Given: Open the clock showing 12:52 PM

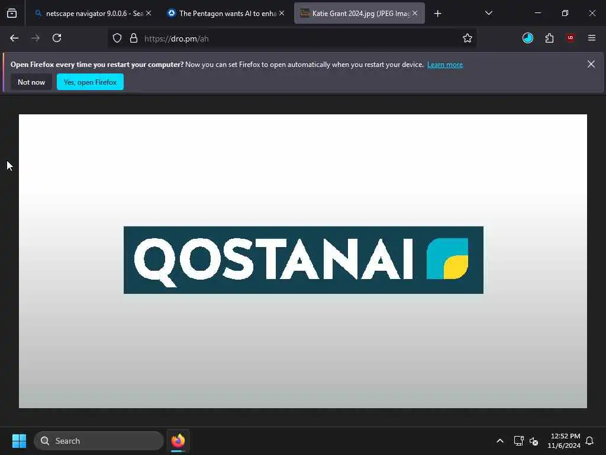Looking at the screenshot, I should click(x=564, y=441).
